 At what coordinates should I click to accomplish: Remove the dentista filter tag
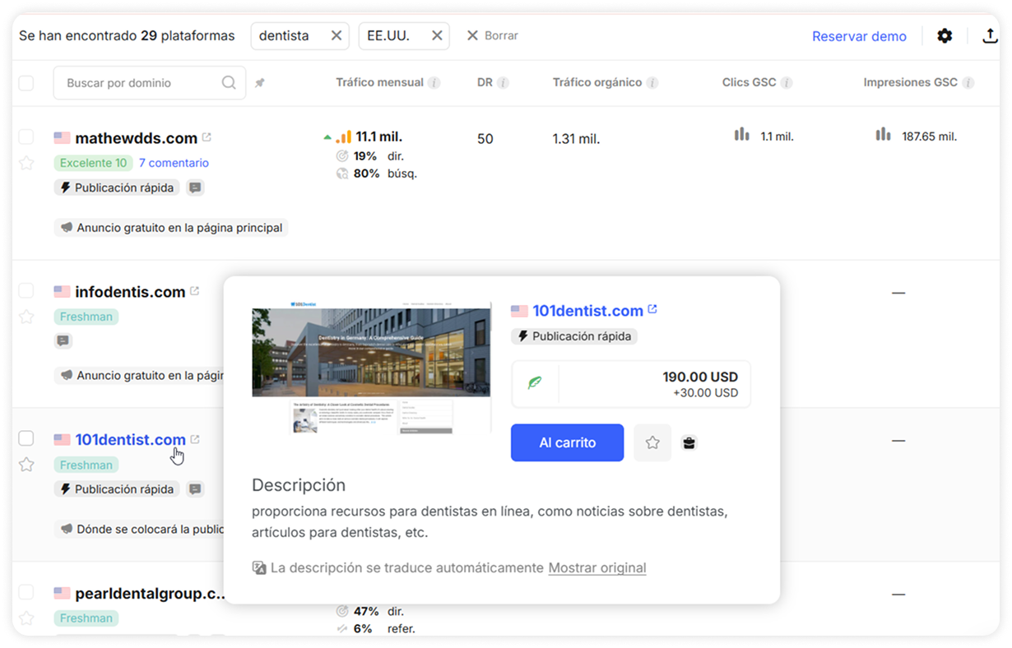(x=336, y=35)
